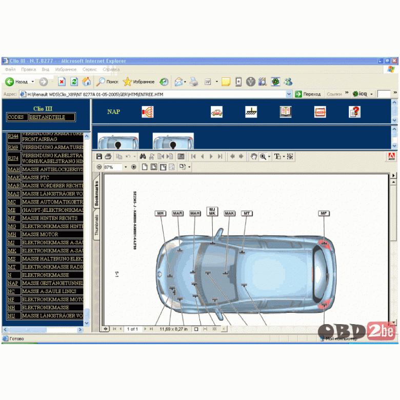Set Fit in Window page view
The image size is (400, 400).
click(154, 167)
